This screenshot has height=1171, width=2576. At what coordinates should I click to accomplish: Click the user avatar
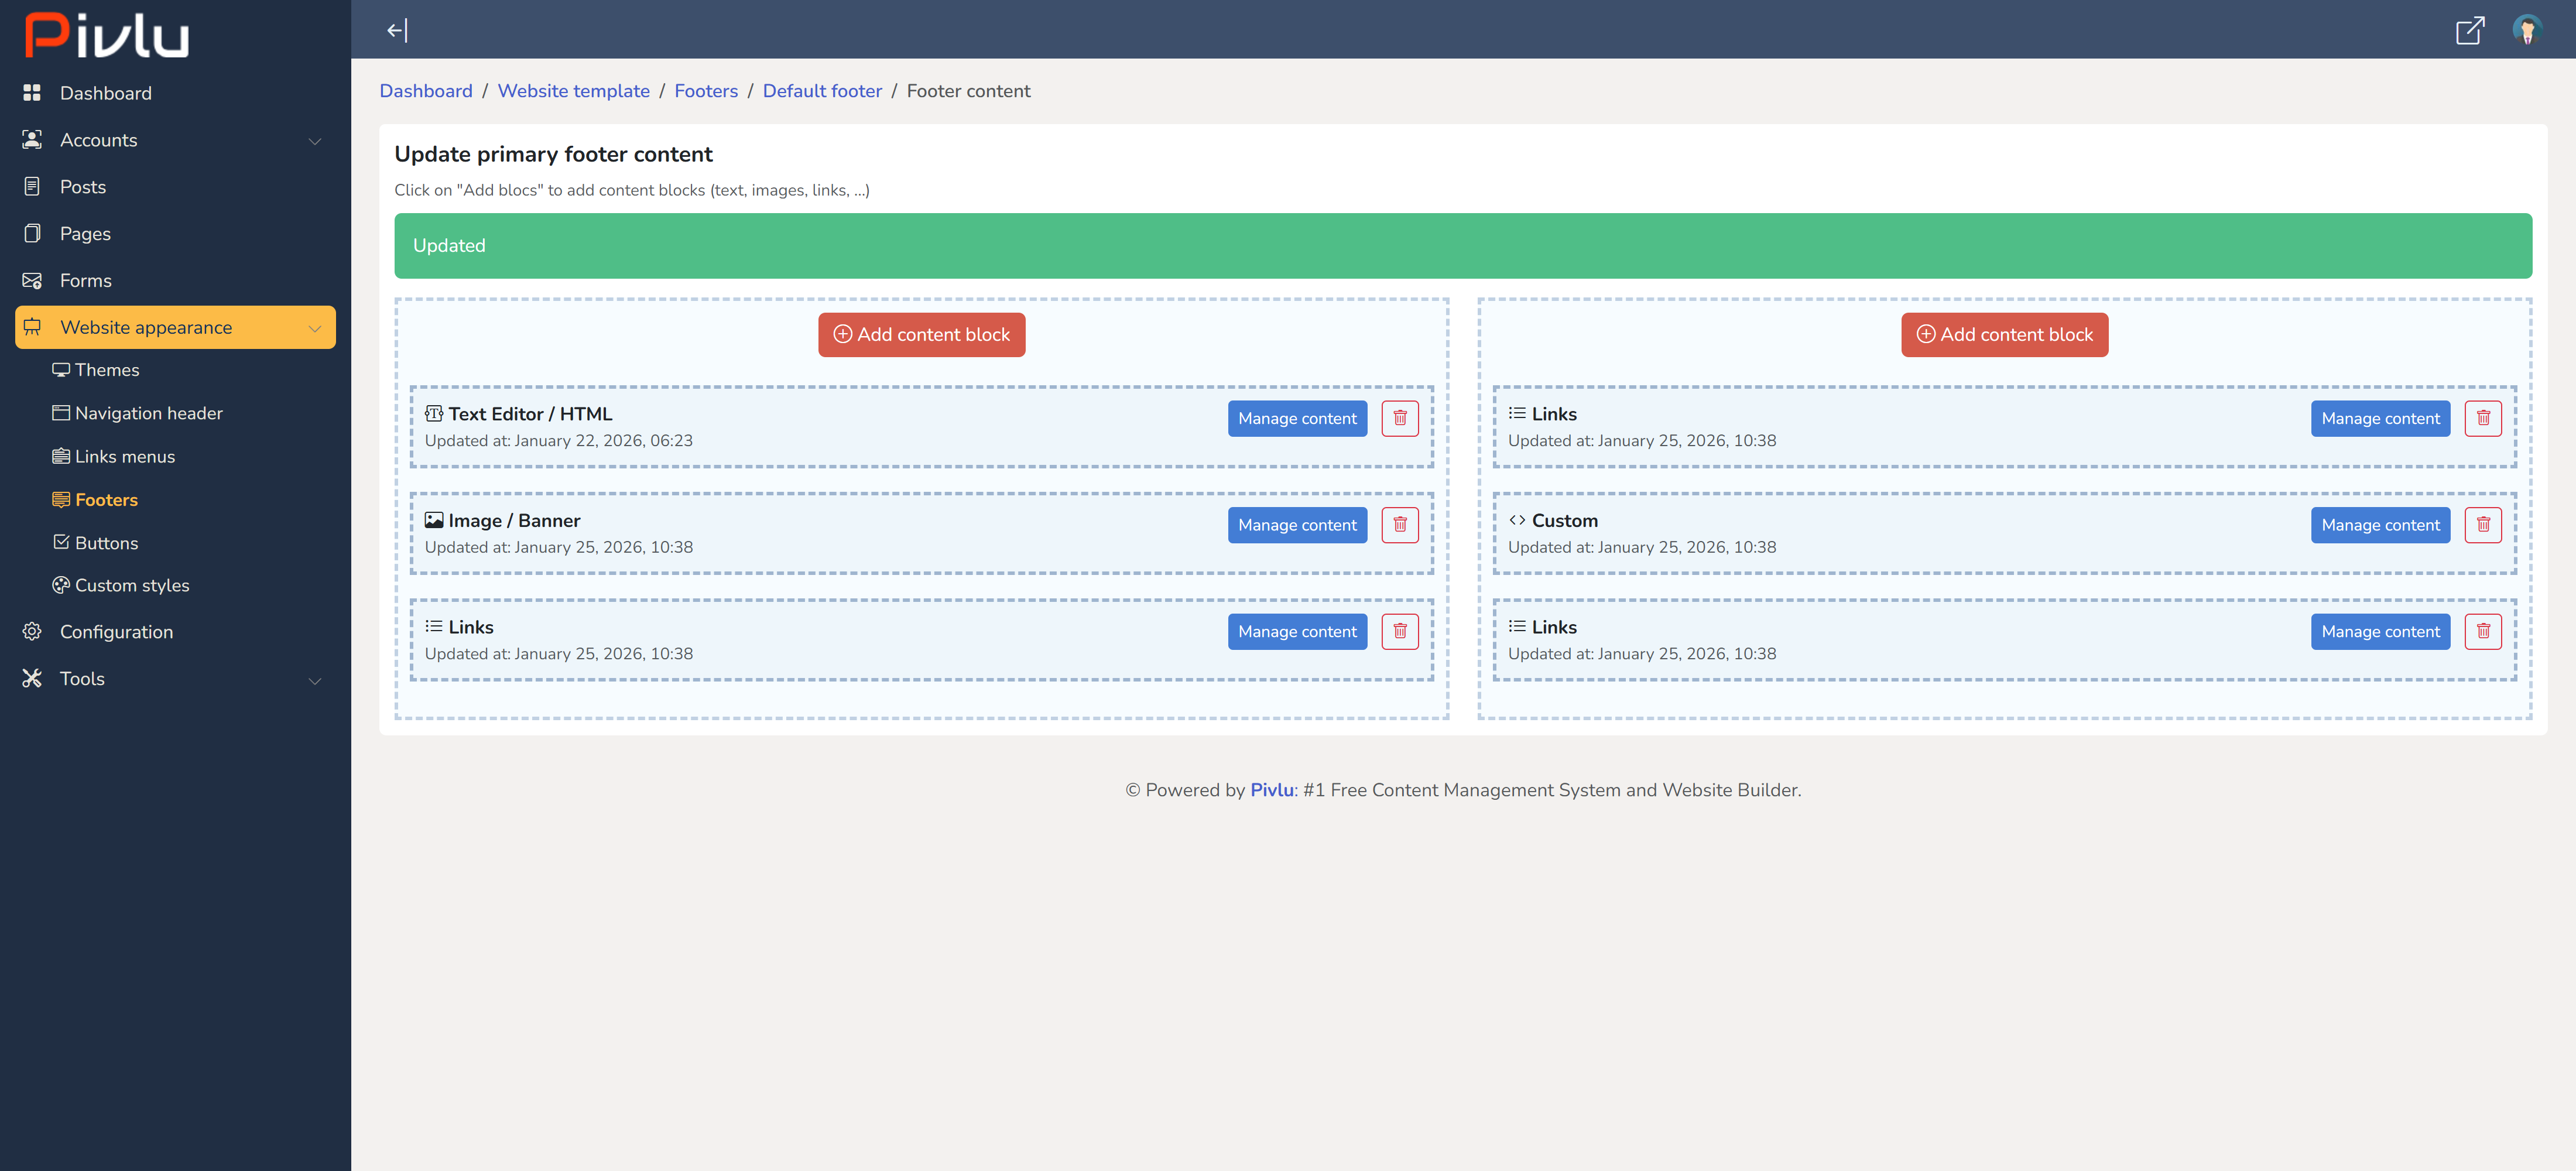click(x=2527, y=31)
